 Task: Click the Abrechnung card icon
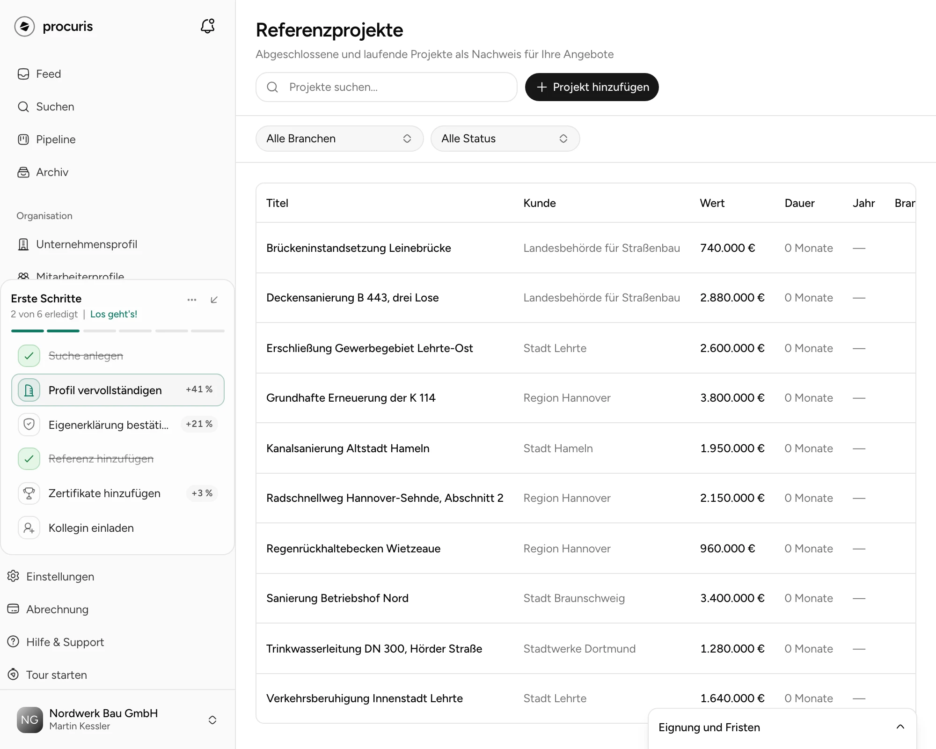point(14,609)
